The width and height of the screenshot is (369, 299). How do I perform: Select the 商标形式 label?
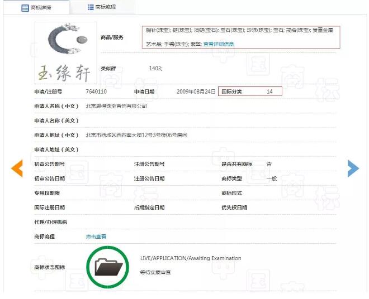pos(231,193)
